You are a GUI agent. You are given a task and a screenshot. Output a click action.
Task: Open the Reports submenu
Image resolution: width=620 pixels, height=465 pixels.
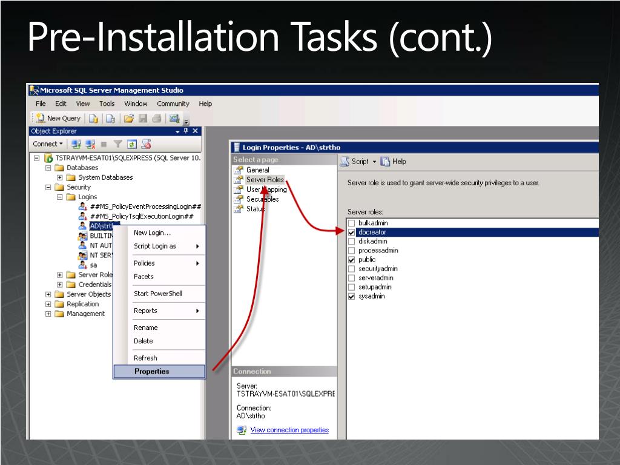click(159, 311)
